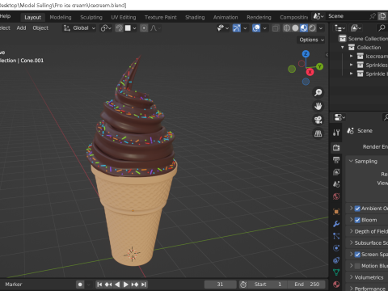
Task: Open the outliner editor type dropdown
Action: click(x=339, y=28)
